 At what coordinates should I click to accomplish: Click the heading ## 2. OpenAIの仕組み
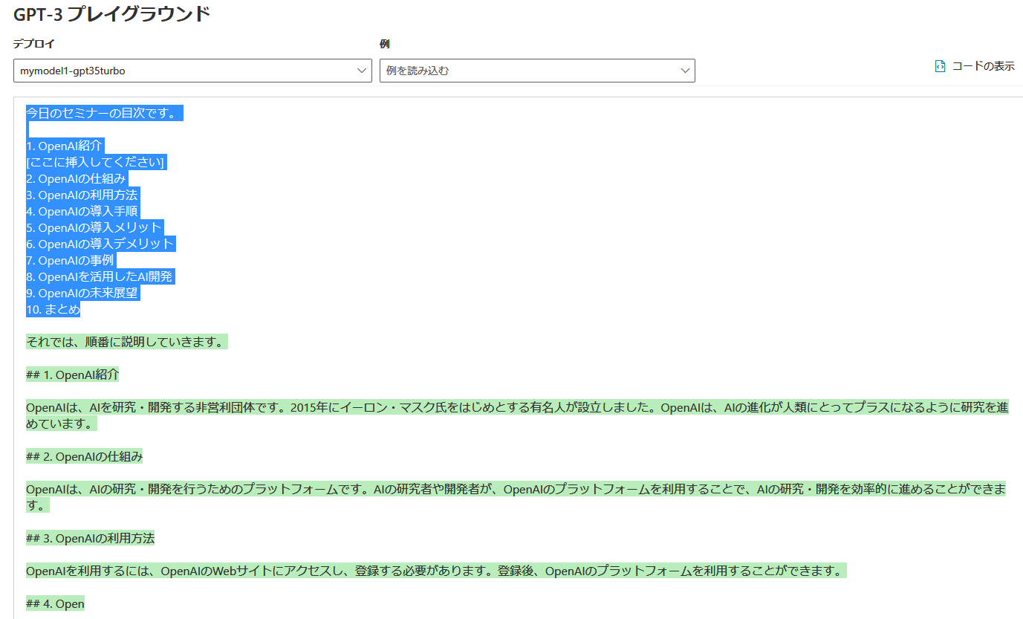pyautogui.click(x=82, y=456)
